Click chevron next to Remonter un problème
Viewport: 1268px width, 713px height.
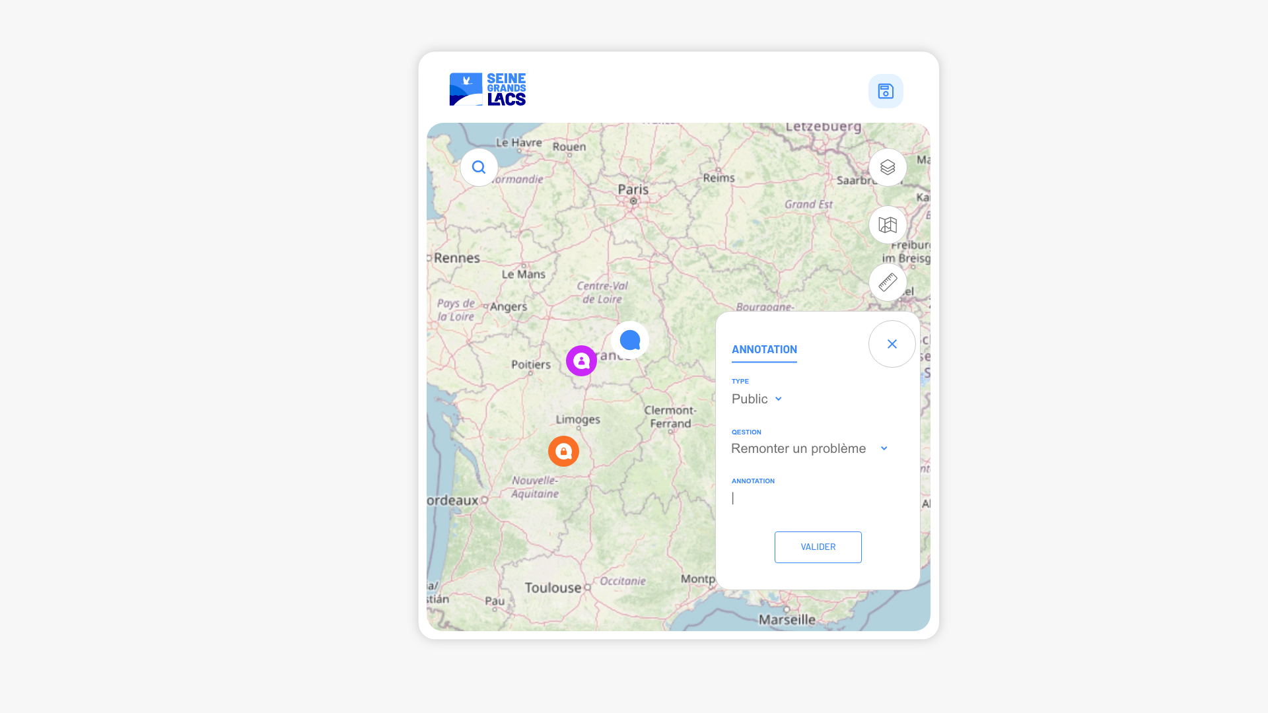(x=884, y=449)
